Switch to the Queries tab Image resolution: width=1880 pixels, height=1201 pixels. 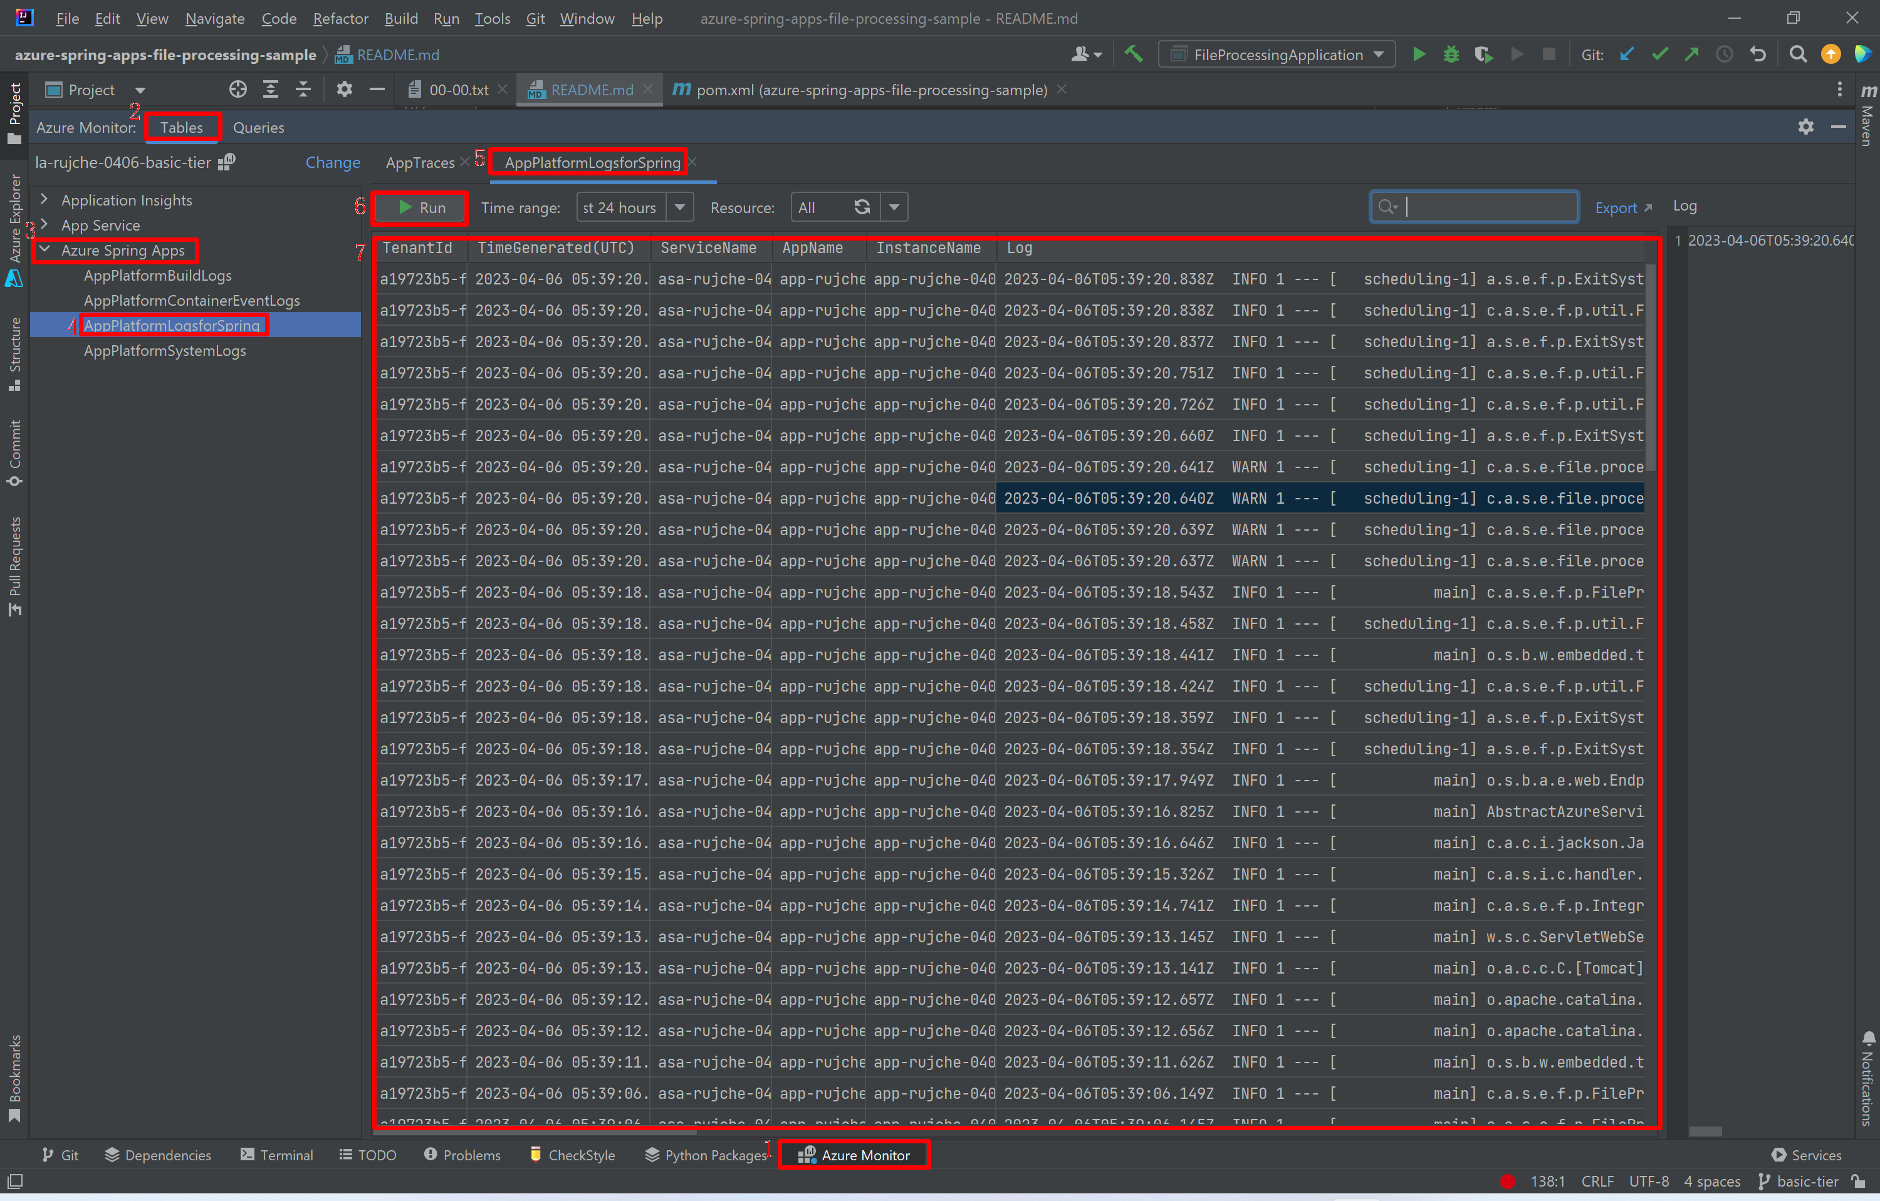[x=258, y=127]
